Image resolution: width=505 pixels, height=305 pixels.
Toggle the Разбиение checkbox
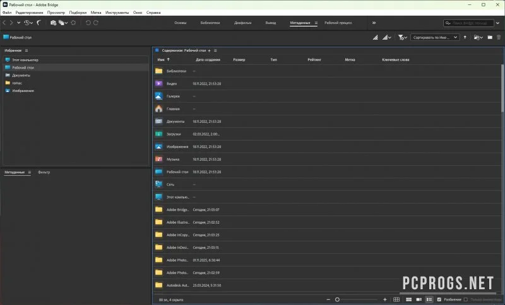pos(439,299)
